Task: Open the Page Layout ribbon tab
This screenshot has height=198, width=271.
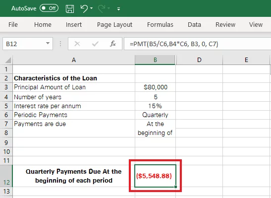Action: (x=114, y=25)
